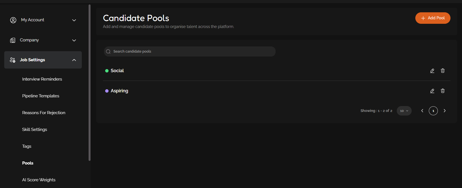462x188 pixels.
Task: Click the Social pool name
Action: click(x=117, y=71)
